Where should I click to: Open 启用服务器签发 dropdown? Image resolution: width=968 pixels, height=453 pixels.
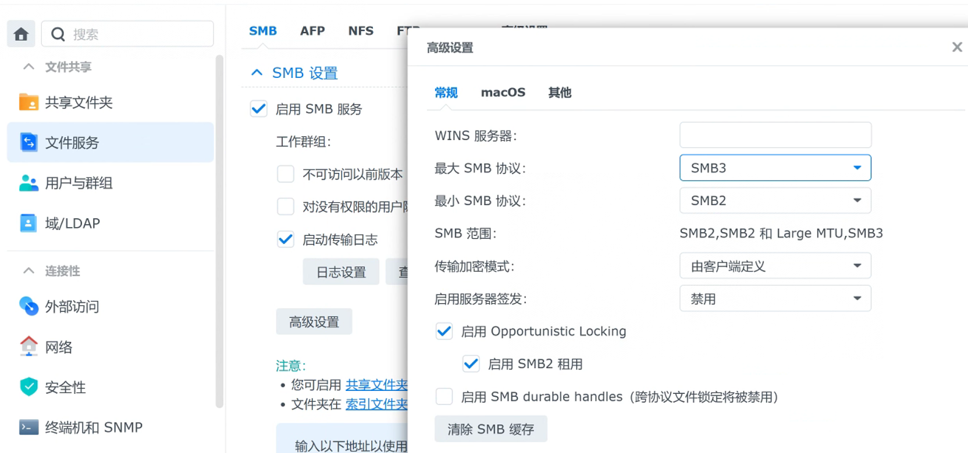(775, 299)
